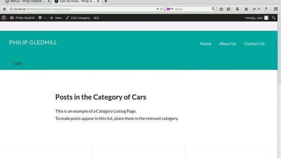Open the SEO admin bar menu
281x158 pixels.
(x=96, y=18)
